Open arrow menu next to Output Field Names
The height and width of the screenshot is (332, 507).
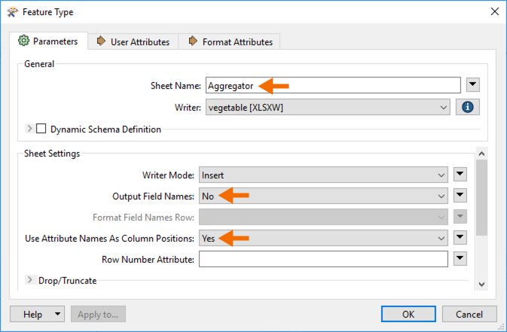(460, 195)
